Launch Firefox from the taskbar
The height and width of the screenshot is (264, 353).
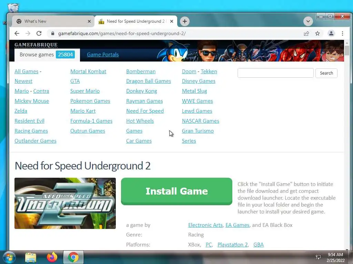[x=52, y=257]
